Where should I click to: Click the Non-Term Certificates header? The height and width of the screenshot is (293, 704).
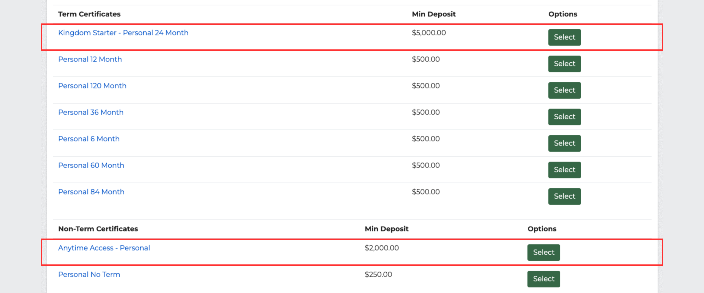pos(98,229)
